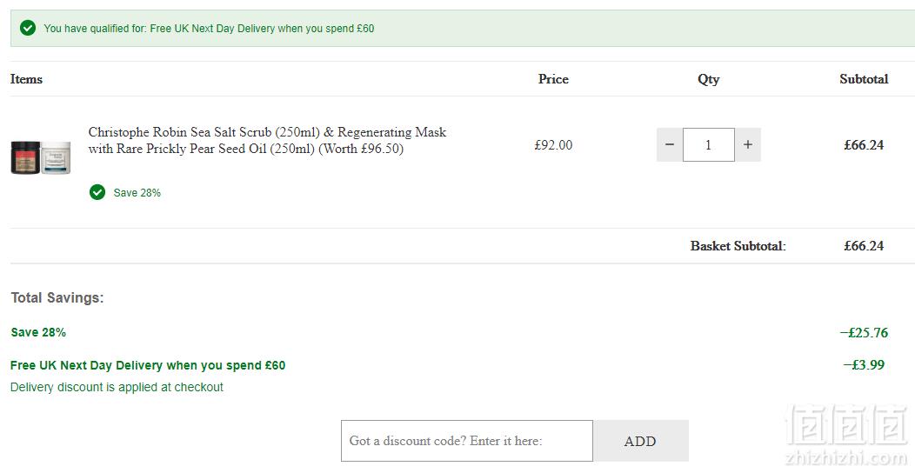The width and height of the screenshot is (915, 473).
Task: Click the Save 28% offer label under product
Action: pos(137,193)
